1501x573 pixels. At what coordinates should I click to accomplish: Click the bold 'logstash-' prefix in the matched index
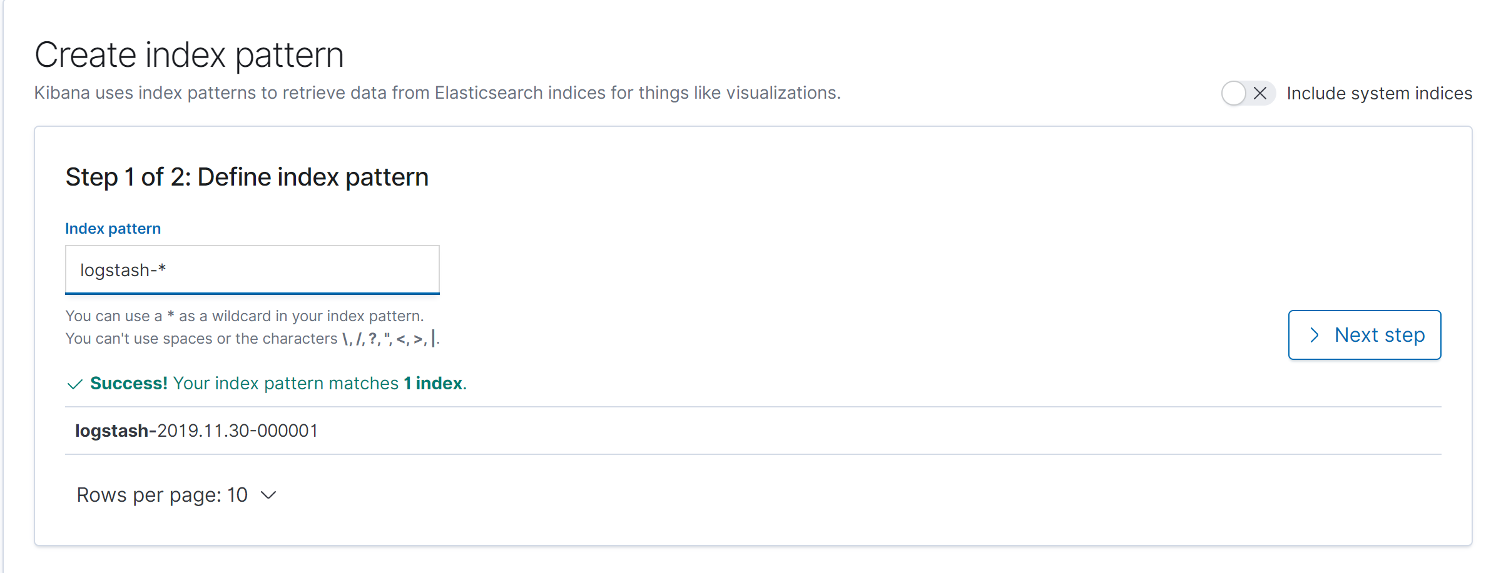[116, 431]
